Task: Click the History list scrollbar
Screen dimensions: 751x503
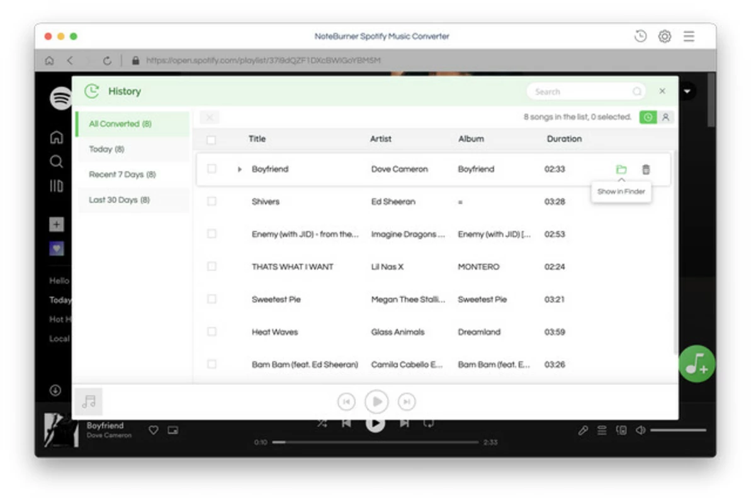Action: (675, 253)
